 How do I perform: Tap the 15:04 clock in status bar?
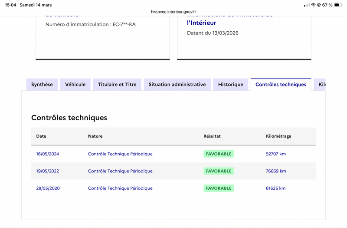click(x=11, y=5)
